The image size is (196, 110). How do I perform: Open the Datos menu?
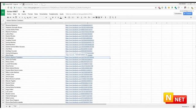(36, 14)
